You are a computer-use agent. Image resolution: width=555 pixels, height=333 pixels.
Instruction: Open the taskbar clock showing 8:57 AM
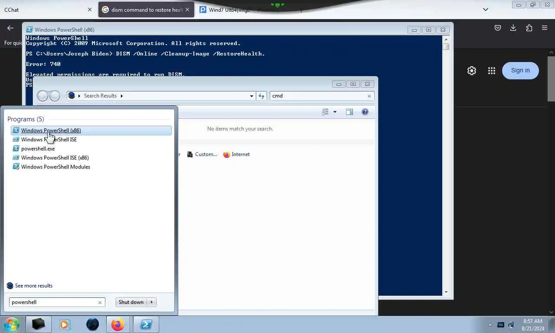[533, 325]
